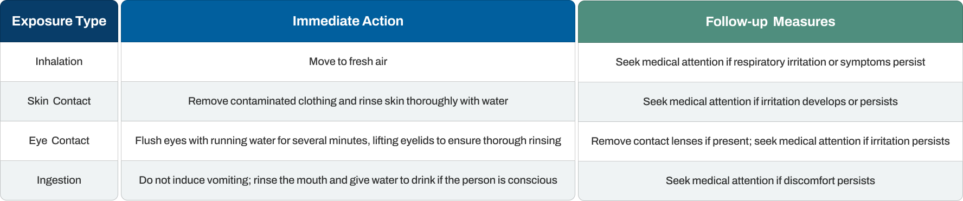Select the 'Remove contaminated clothing' action cell
Image resolution: width=963 pixels, height=201 pixels.
(x=348, y=101)
